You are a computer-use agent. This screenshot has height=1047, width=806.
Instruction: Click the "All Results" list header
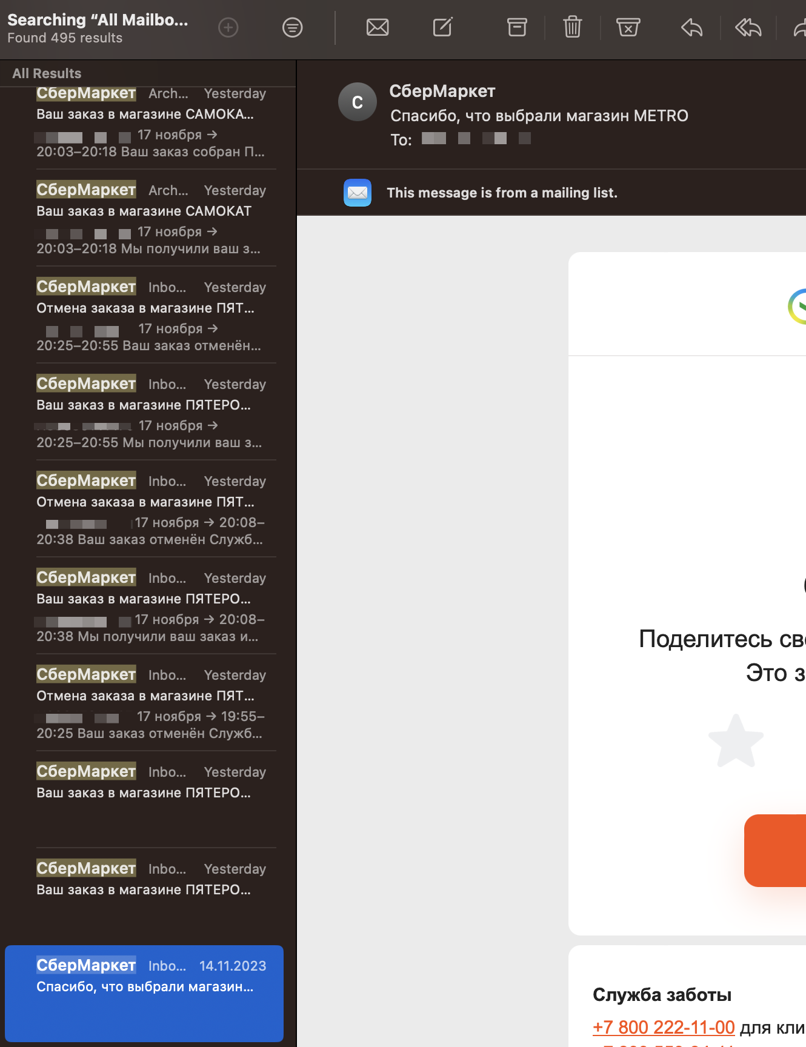click(x=47, y=73)
